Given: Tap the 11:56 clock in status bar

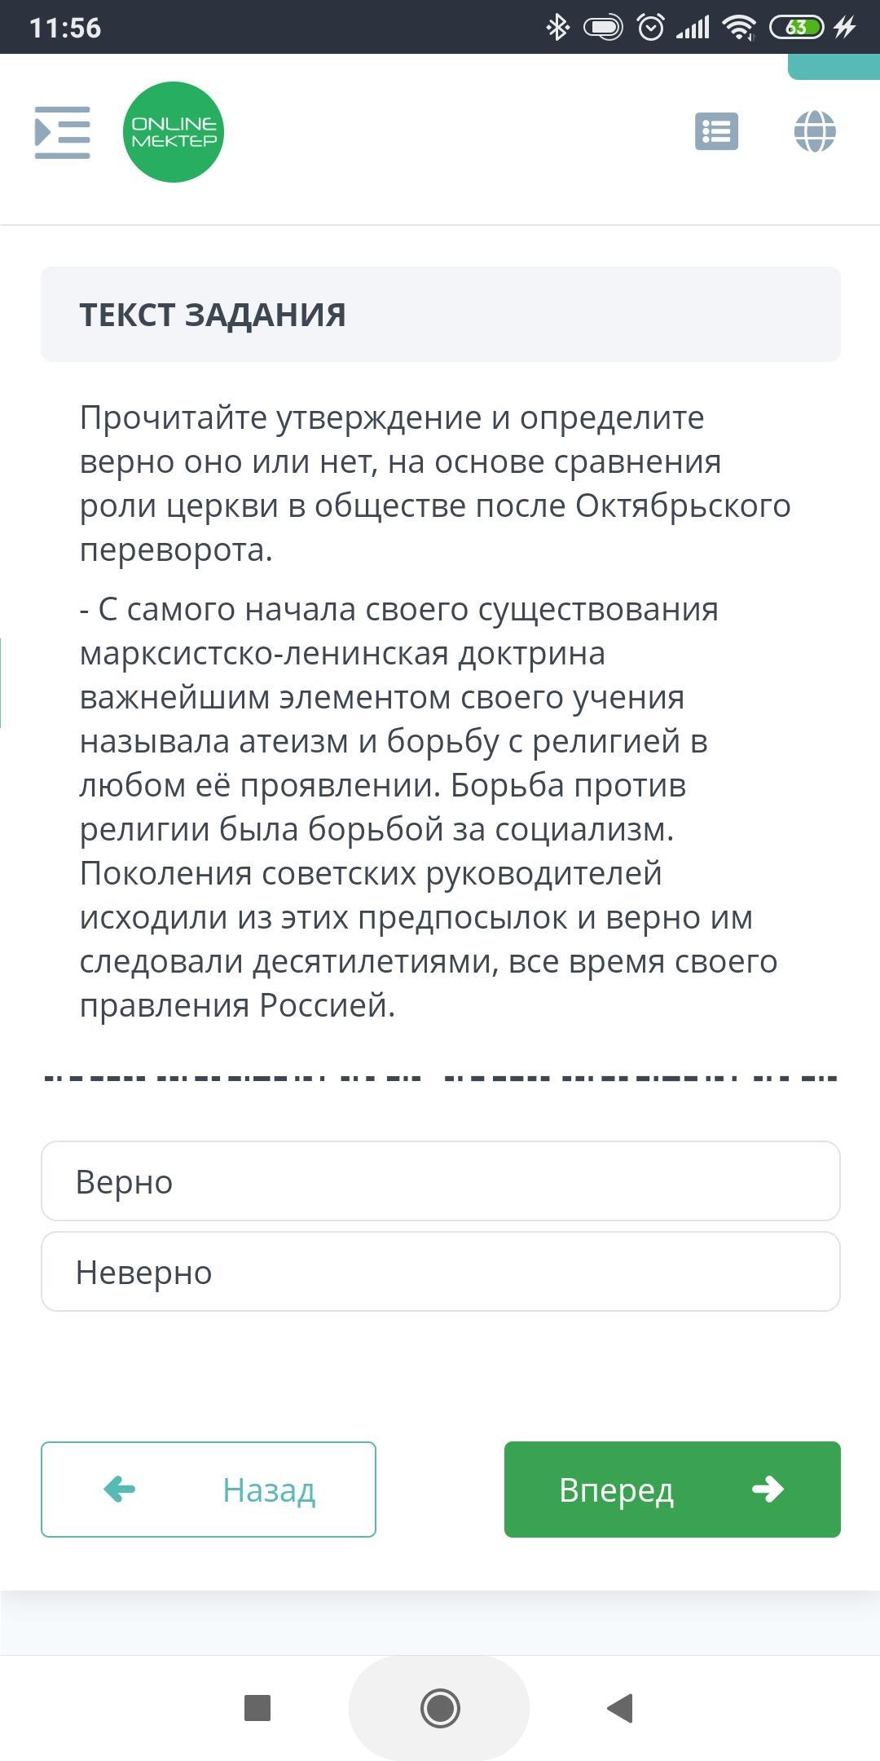Looking at the screenshot, I should (65, 28).
